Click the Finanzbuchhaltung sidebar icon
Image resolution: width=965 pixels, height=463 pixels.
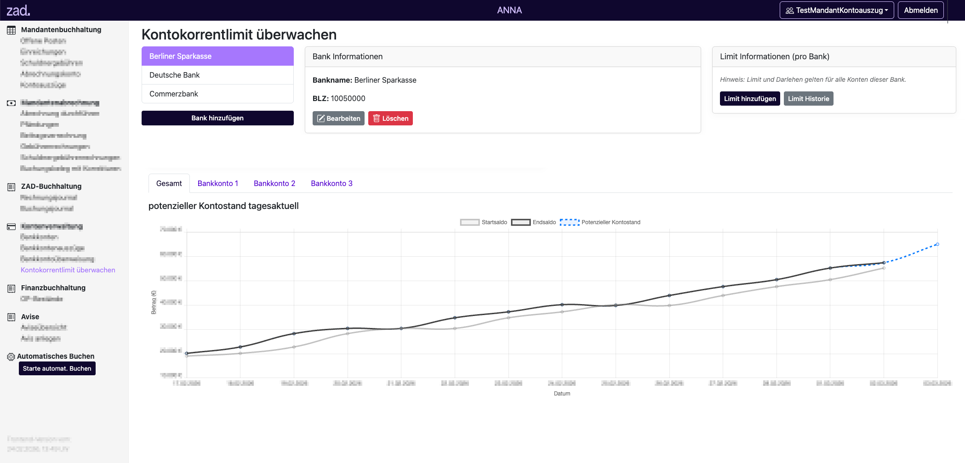click(11, 288)
